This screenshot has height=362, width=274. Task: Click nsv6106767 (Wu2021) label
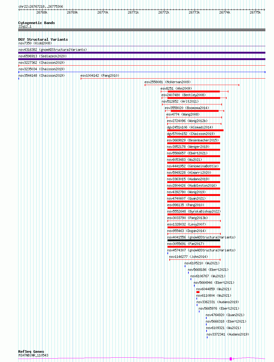[208, 276]
